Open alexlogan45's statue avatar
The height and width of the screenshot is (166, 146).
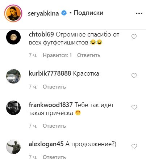tap(13, 147)
